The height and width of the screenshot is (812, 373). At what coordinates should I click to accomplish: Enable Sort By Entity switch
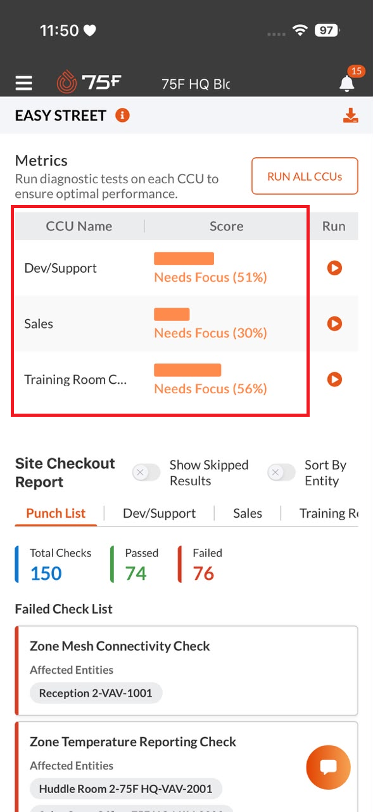pyautogui.click(x=281, y=473)
